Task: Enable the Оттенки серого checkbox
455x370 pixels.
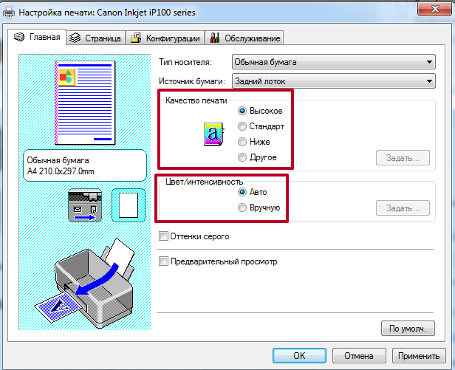Action: [x=164, y=236]
